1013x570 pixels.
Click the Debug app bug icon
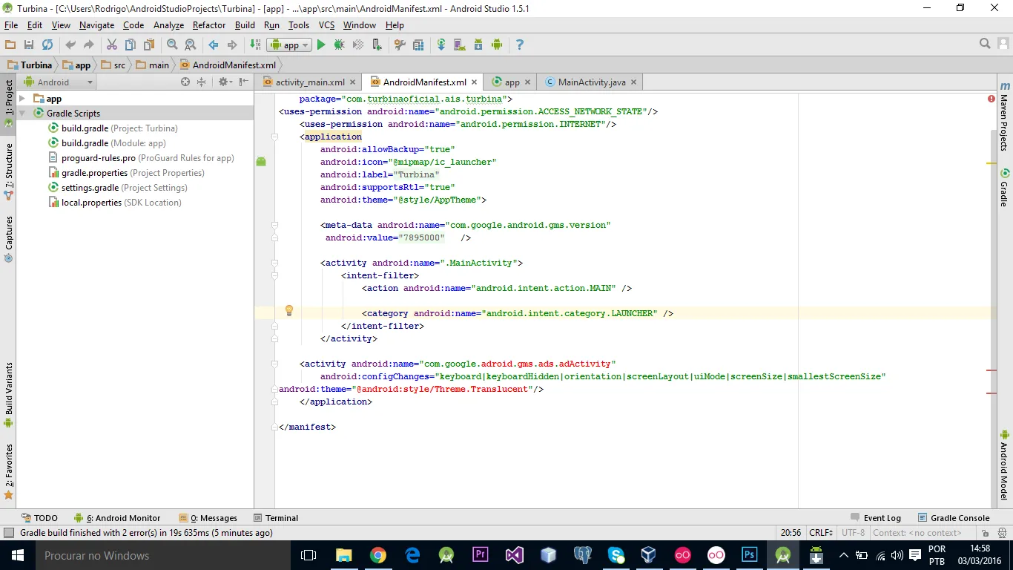point(339,45)
